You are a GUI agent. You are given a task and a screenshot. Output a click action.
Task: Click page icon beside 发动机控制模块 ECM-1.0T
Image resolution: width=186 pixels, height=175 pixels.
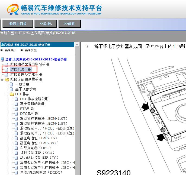click(x=16, y=118)
